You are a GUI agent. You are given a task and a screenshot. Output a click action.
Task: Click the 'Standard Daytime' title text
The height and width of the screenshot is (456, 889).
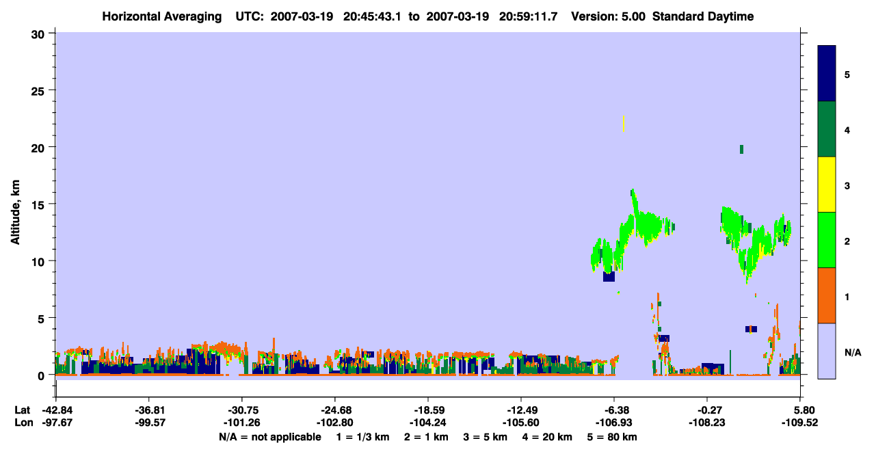[703, 16]
